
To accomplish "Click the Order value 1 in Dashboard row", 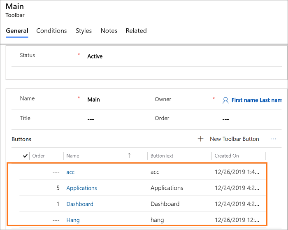I will 58,204.
